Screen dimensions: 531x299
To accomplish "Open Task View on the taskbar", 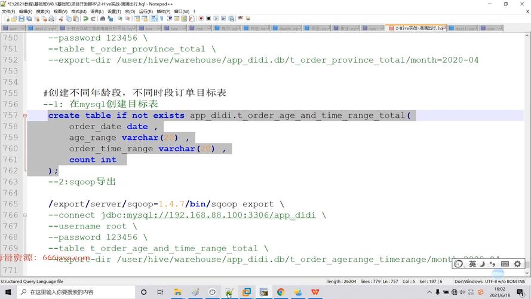I will coord(160,292).
